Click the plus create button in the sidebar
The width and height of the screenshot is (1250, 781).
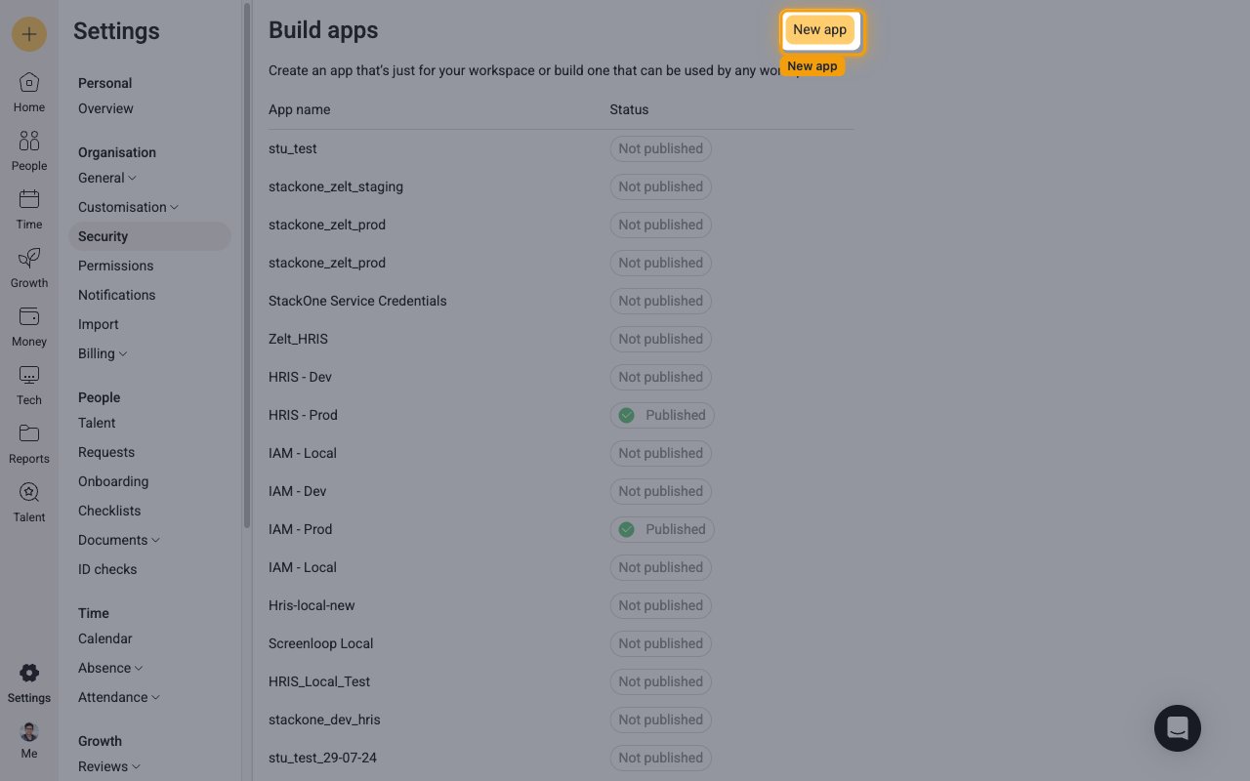[29, 34]
